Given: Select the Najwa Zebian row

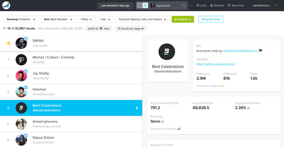Looking at the screenshot, I should tap(71, 140).
